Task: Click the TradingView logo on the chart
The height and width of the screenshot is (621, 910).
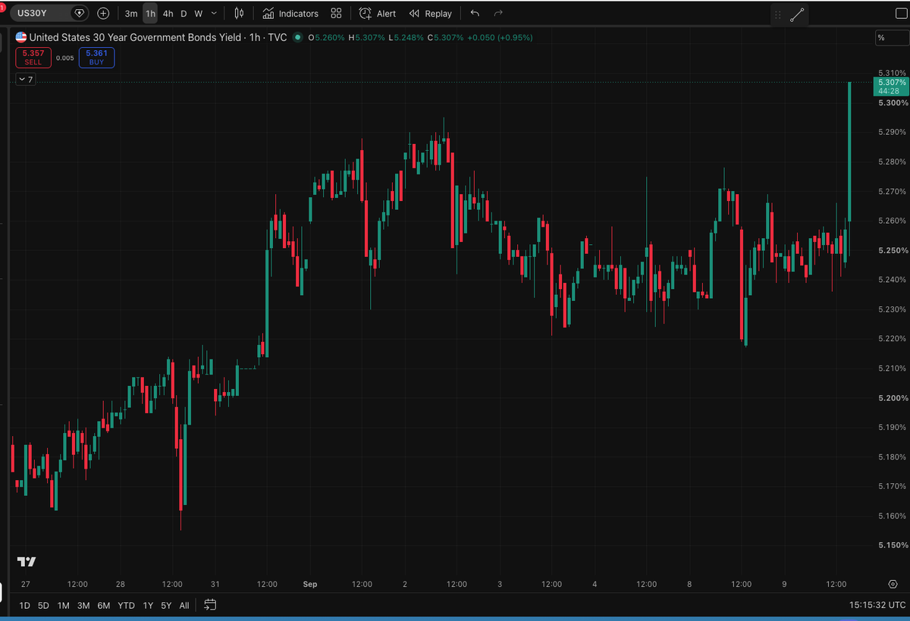Action: tap(27, 562)
